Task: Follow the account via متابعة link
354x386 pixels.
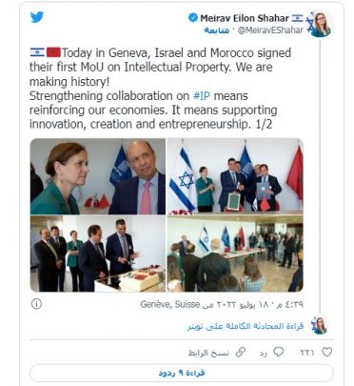Action: click(x=216, y=30)
